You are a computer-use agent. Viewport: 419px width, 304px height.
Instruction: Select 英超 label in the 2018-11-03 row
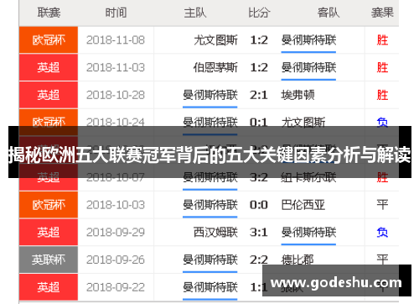(49, 67)
